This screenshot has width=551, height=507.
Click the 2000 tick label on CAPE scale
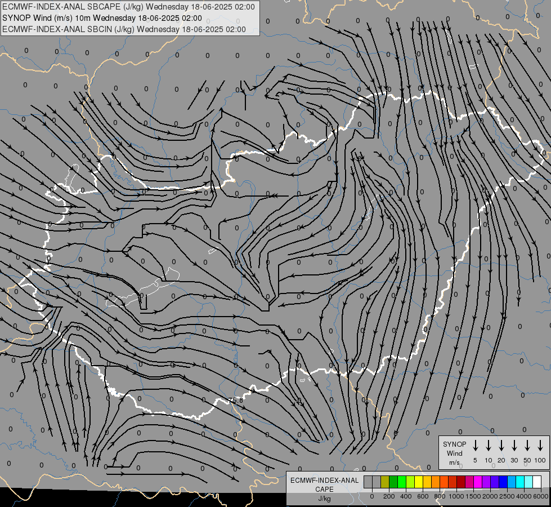pyautogui.click(x=490, y=496)
